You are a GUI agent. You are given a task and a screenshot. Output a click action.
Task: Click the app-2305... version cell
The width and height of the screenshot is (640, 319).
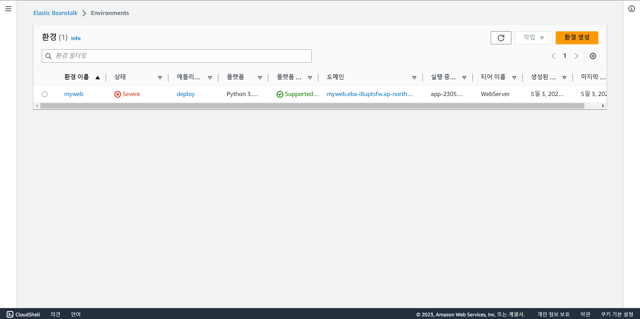point(447,94)
